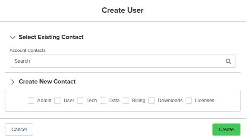Check the Licenses checkbox

(x=189, y=101)
